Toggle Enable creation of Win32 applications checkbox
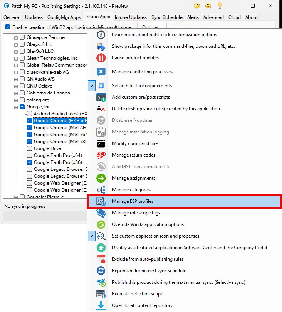This screenshot has width=282, height=312. (x=8, y=27)
